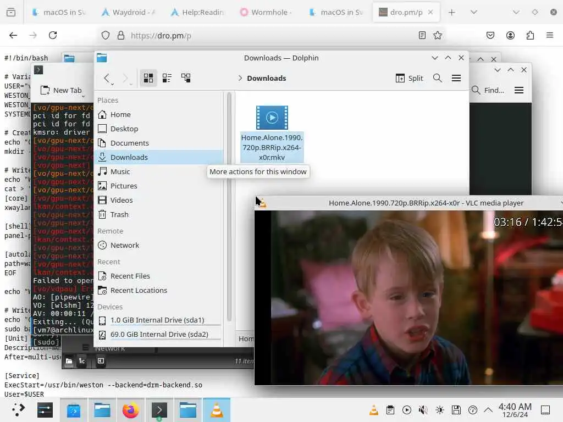Open System Settings from taskbar
This screenshot has width=563, height=422.
click(x=45, y=410)
